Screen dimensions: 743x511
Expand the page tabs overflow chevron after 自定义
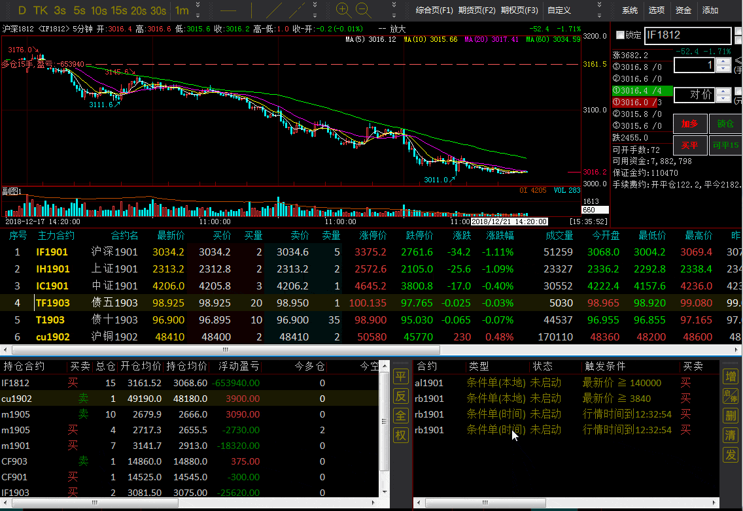(x=599, y=10)
